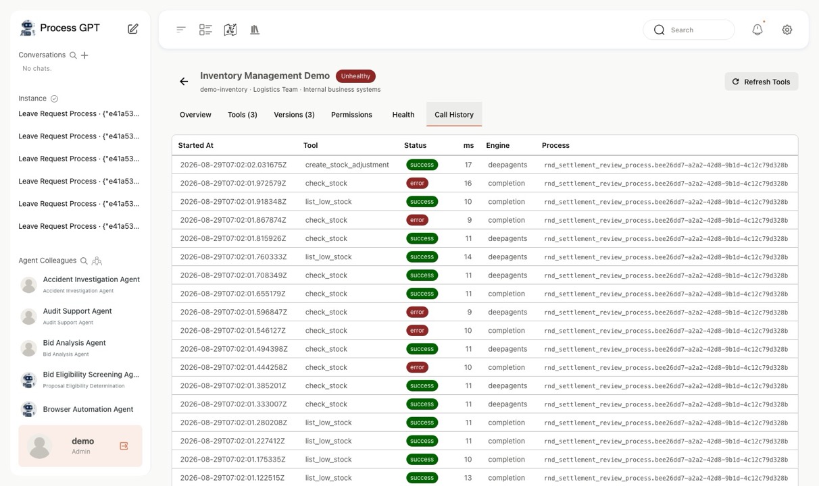The width and height of the screenshot is (819, 486).
Task: Click timestamp 2026-08-29T07:02:01.546127Z
Action: (233, 331)
